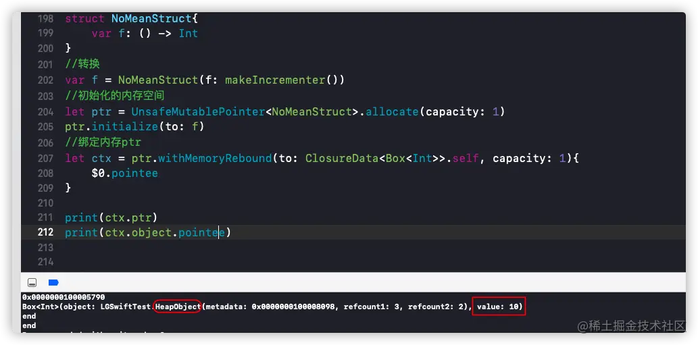698x345 pixels.
Task: Click 'var f: () -> Int' declaration
Action: (x=145, y=33)
